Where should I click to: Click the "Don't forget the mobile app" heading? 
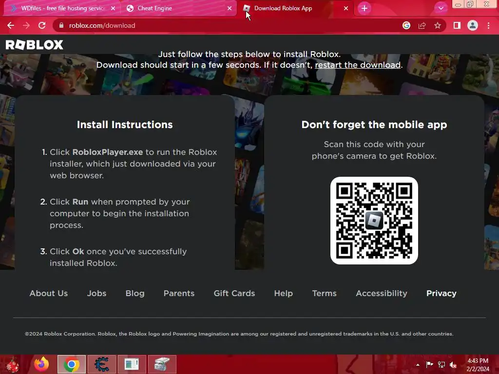(374, 125)
